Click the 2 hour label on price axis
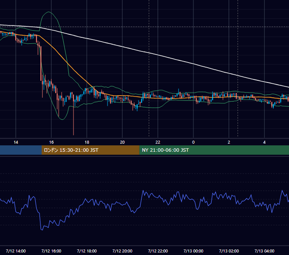Image resolution: width=289 pixels, height=255 pixels. pos(229,142)
